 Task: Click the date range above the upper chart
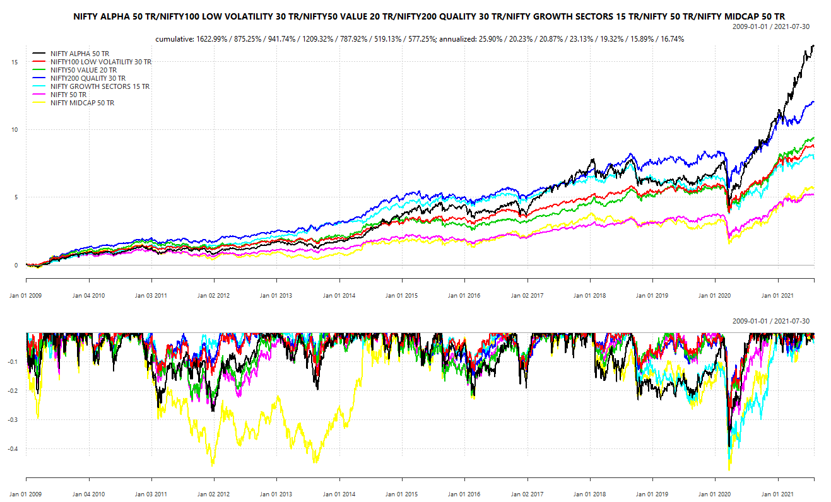coord(771,27)
